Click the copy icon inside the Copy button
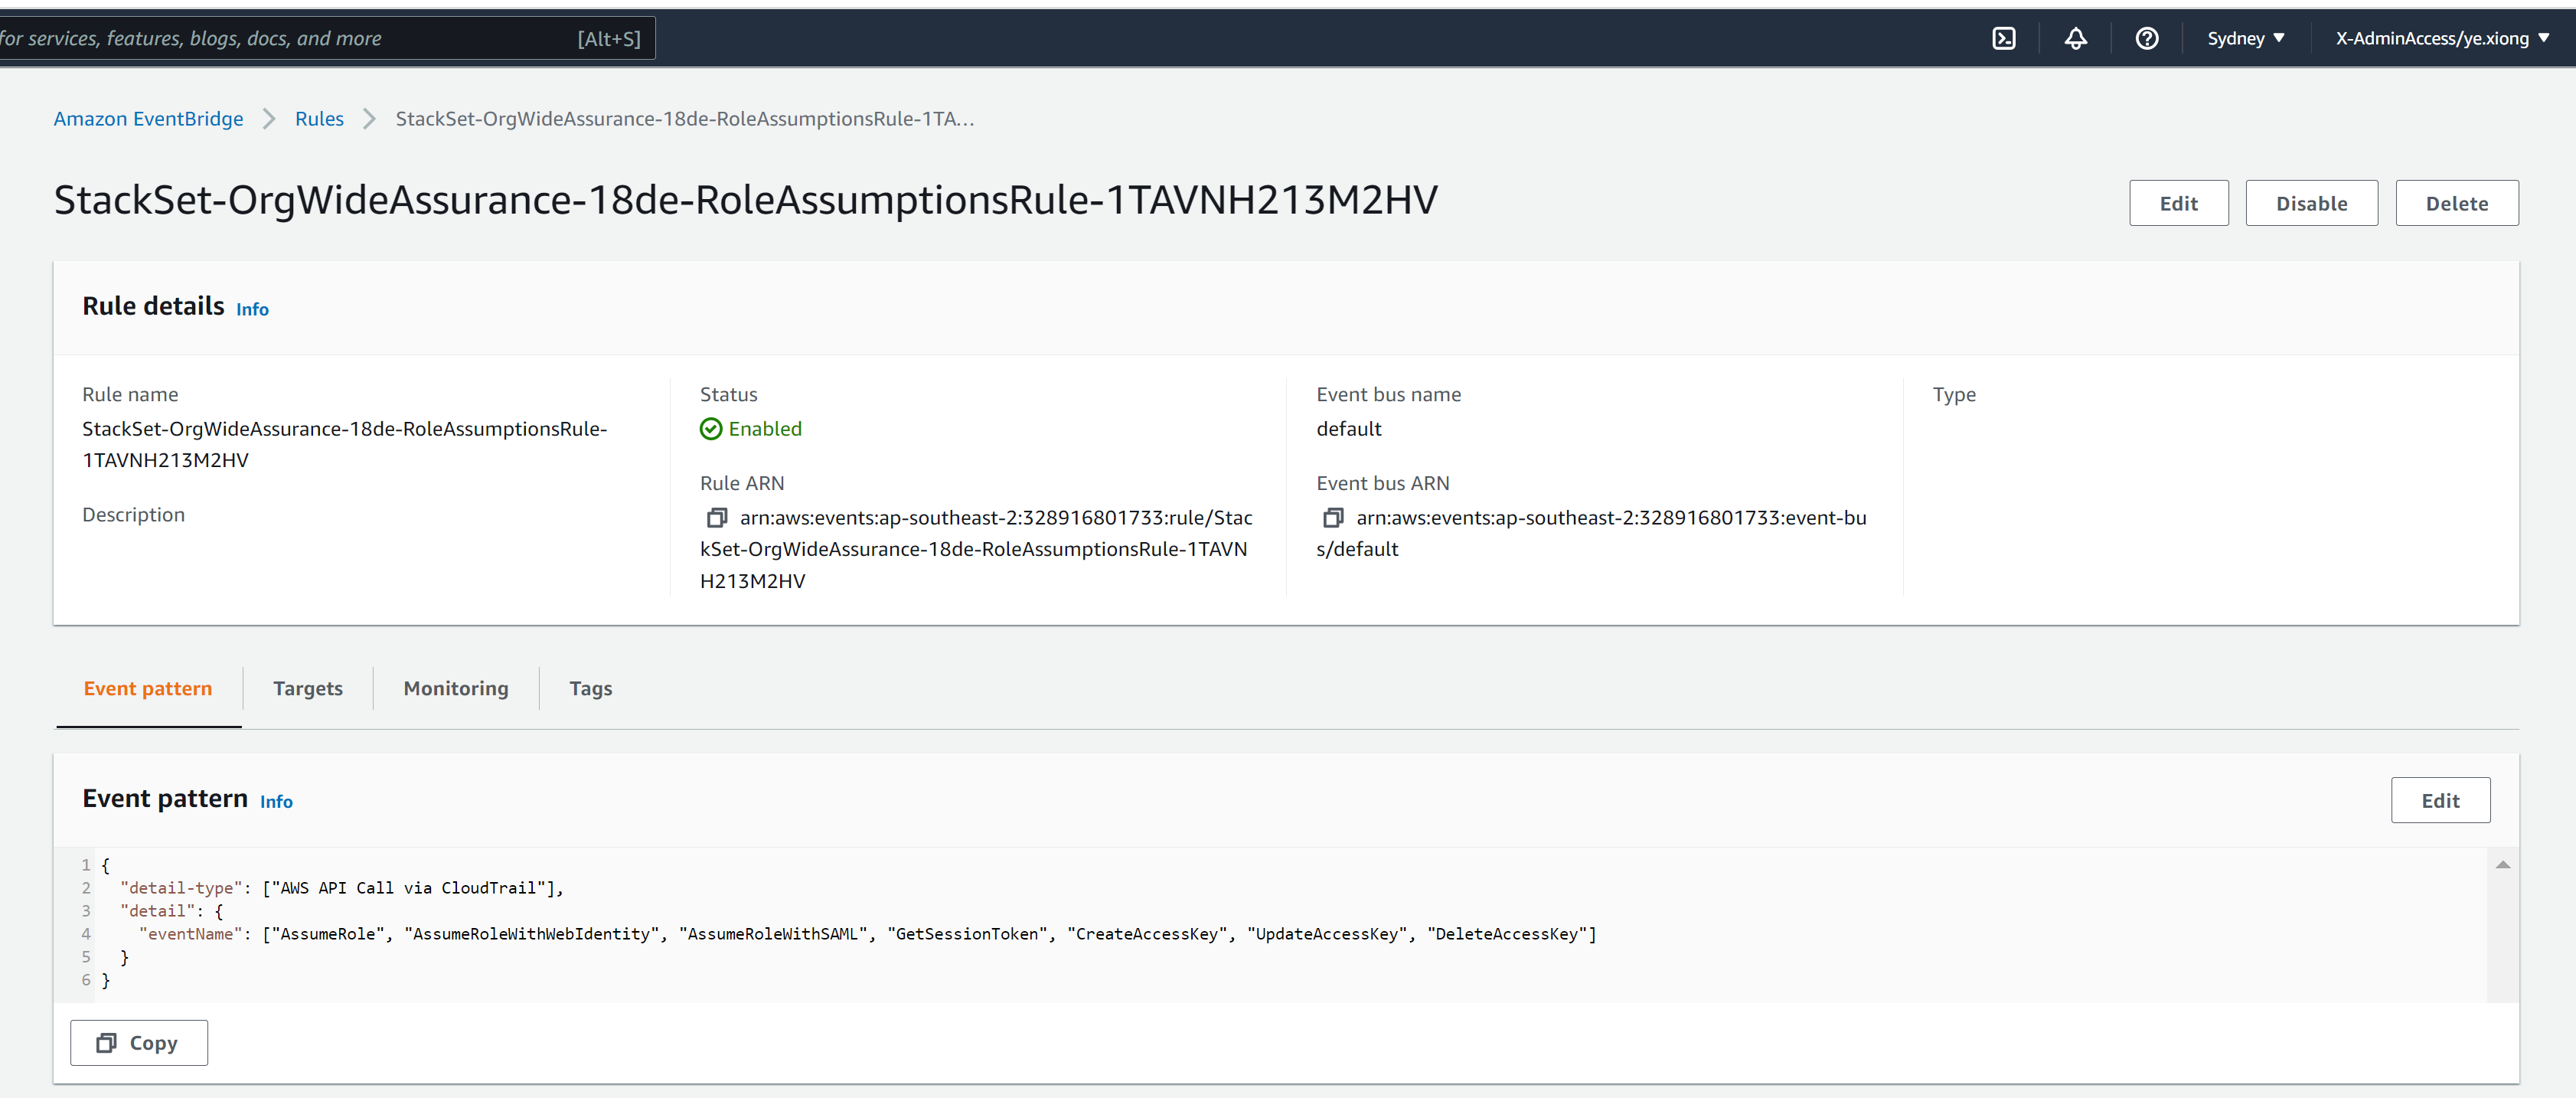 coord(108,1042)
